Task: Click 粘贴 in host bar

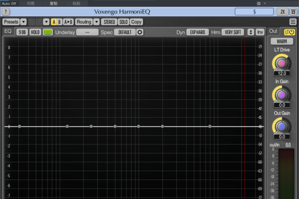Action: [x=76, y=3]
